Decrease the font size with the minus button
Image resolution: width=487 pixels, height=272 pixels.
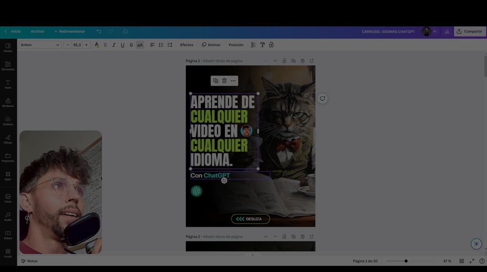pos(68,45)
